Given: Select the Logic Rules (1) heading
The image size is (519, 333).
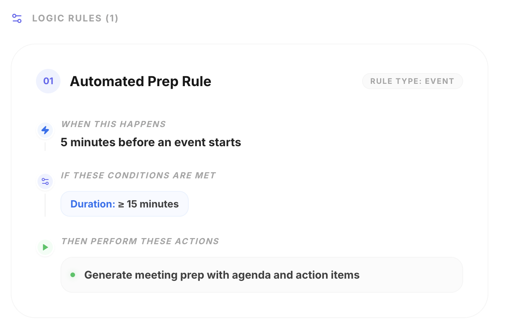Looking at the screenshot, I should tap(75, 18).
